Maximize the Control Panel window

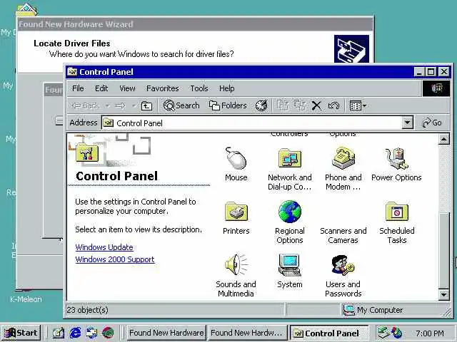click(x=431, y=71)
